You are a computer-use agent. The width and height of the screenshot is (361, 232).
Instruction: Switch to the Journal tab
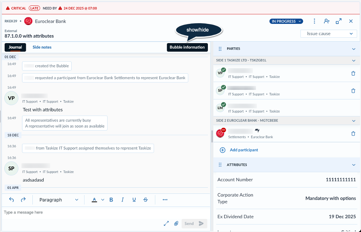(x=15, y=47)
